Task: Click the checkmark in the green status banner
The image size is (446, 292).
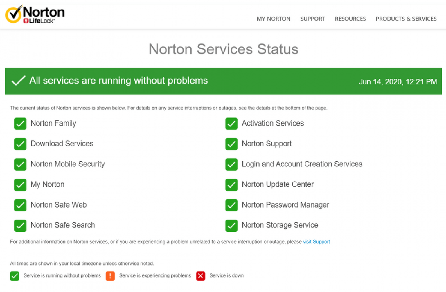Action: tap(18, 81)
